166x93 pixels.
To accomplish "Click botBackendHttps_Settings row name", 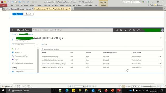I will click(x=50, y=57).
